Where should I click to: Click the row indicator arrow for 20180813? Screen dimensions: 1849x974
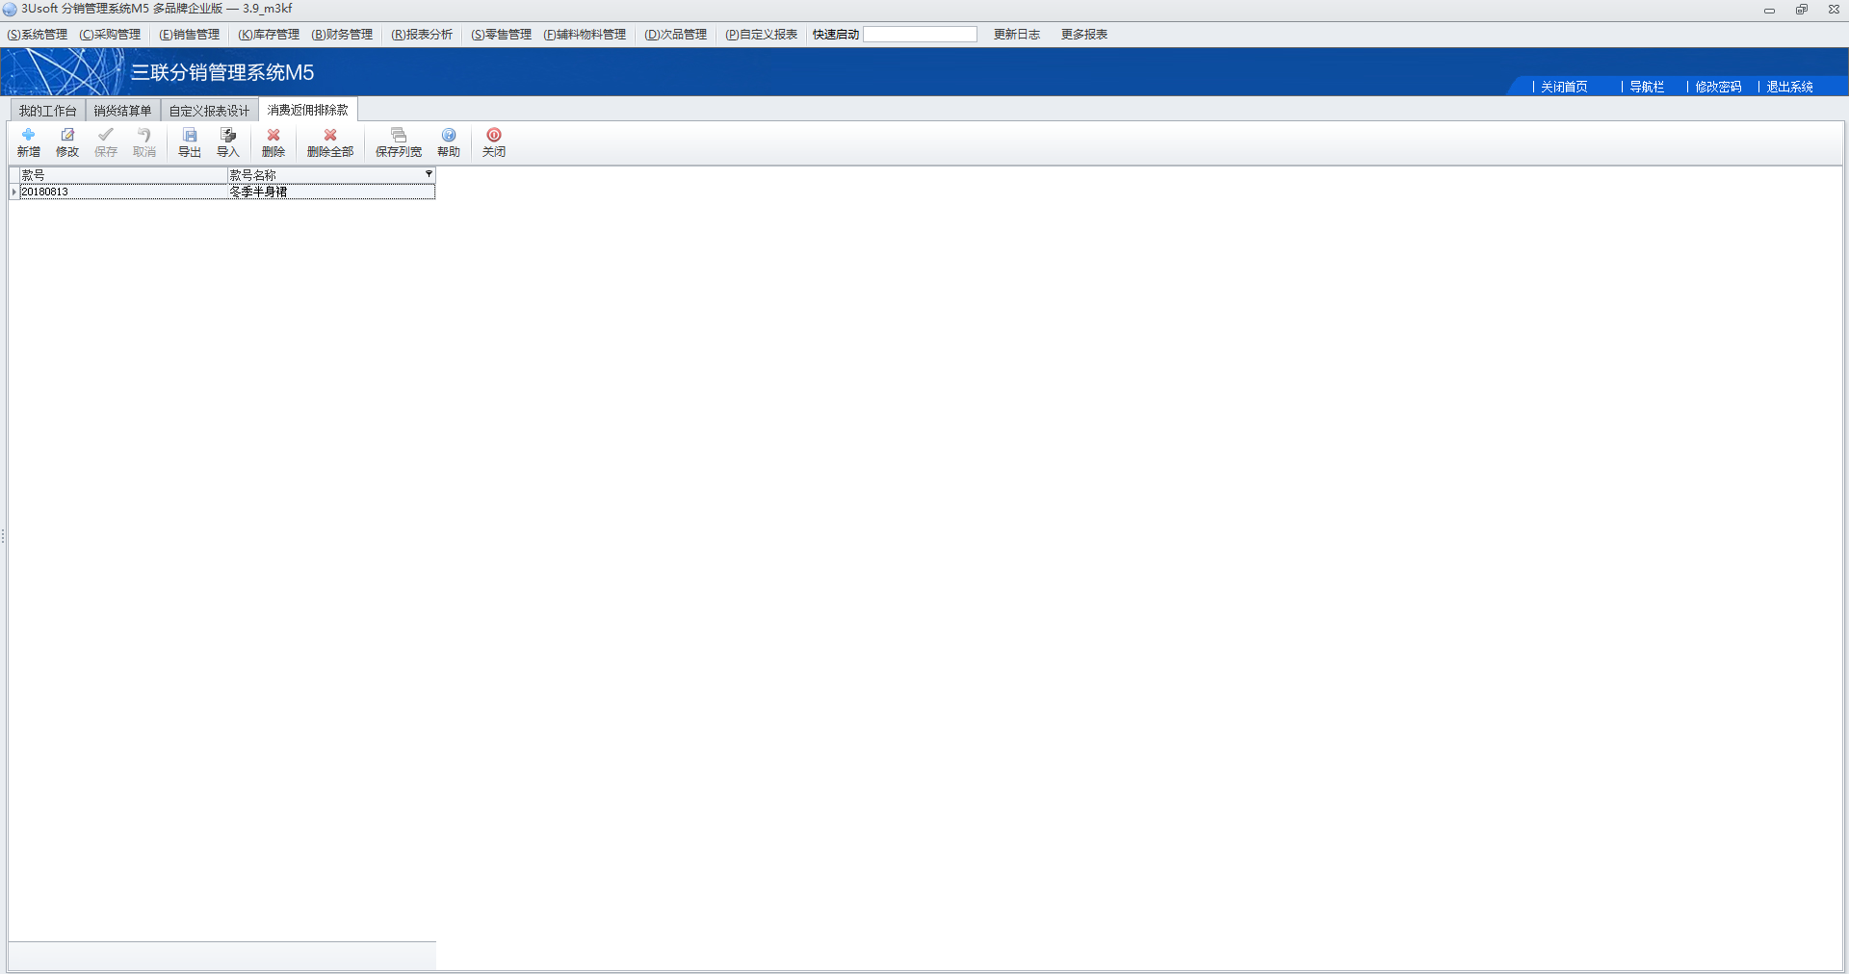pos(14,192)
